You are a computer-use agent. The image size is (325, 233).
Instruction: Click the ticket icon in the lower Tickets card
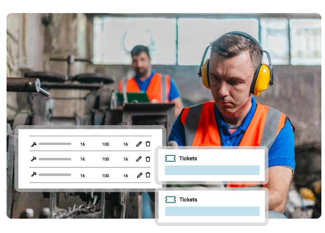coord(171,200)
